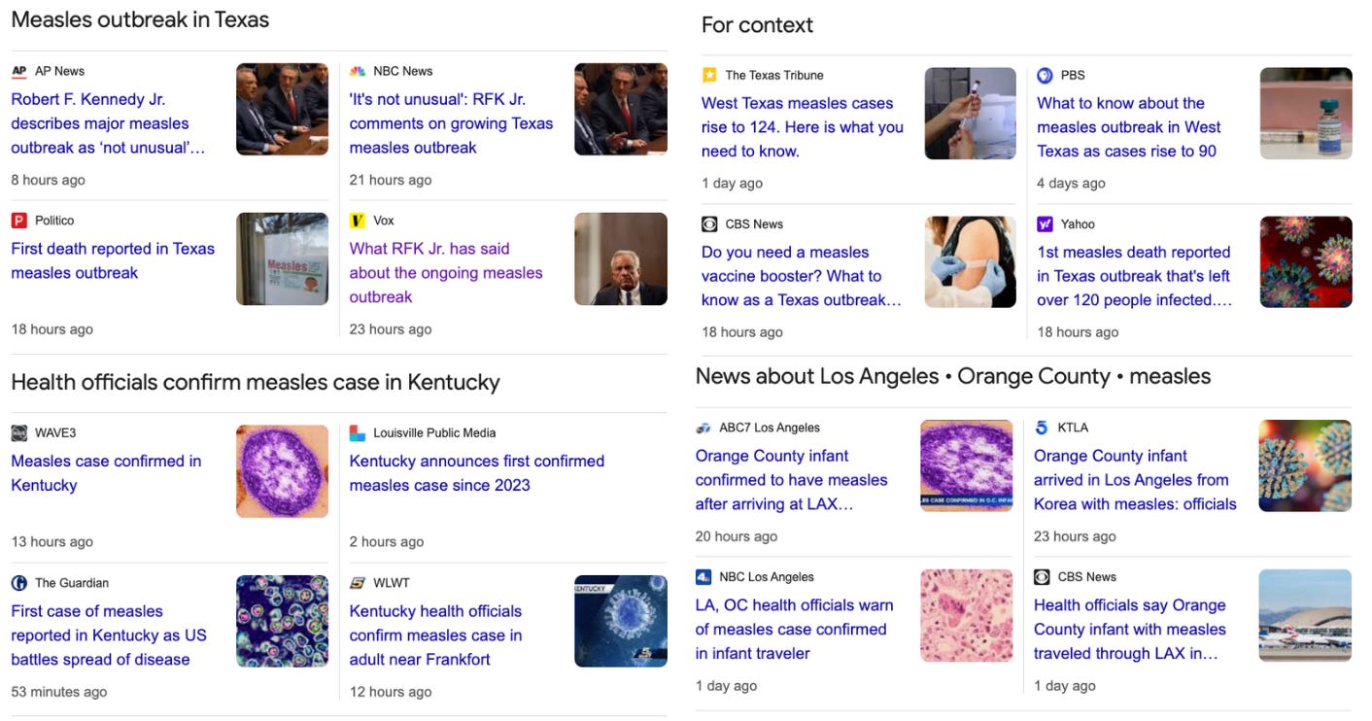The width and height of the screenshot is (1372, 721).
Task: Click the pink tissue thumbnail for NBC Los Angeles
Action: pos(967,616)
